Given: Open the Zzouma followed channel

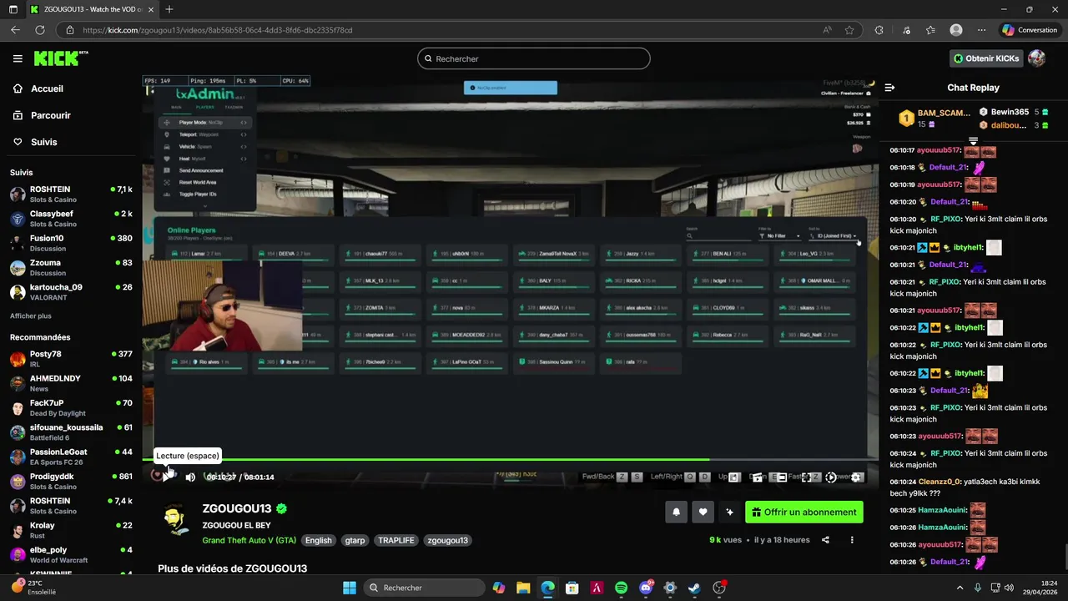Looking at the screenshot, I should click(71, 267).
